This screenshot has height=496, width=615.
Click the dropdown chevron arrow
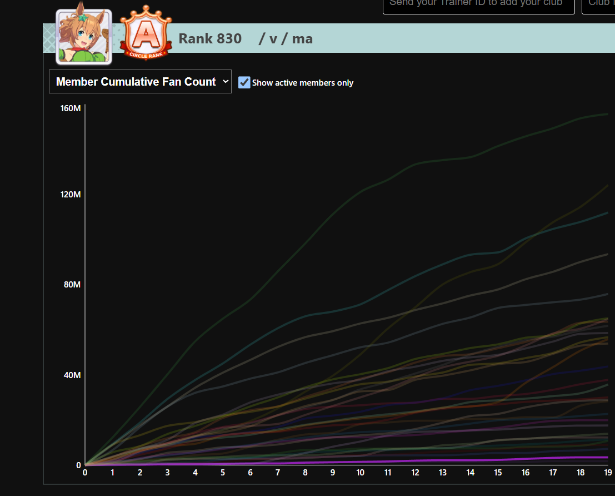[x=226, y=81]
